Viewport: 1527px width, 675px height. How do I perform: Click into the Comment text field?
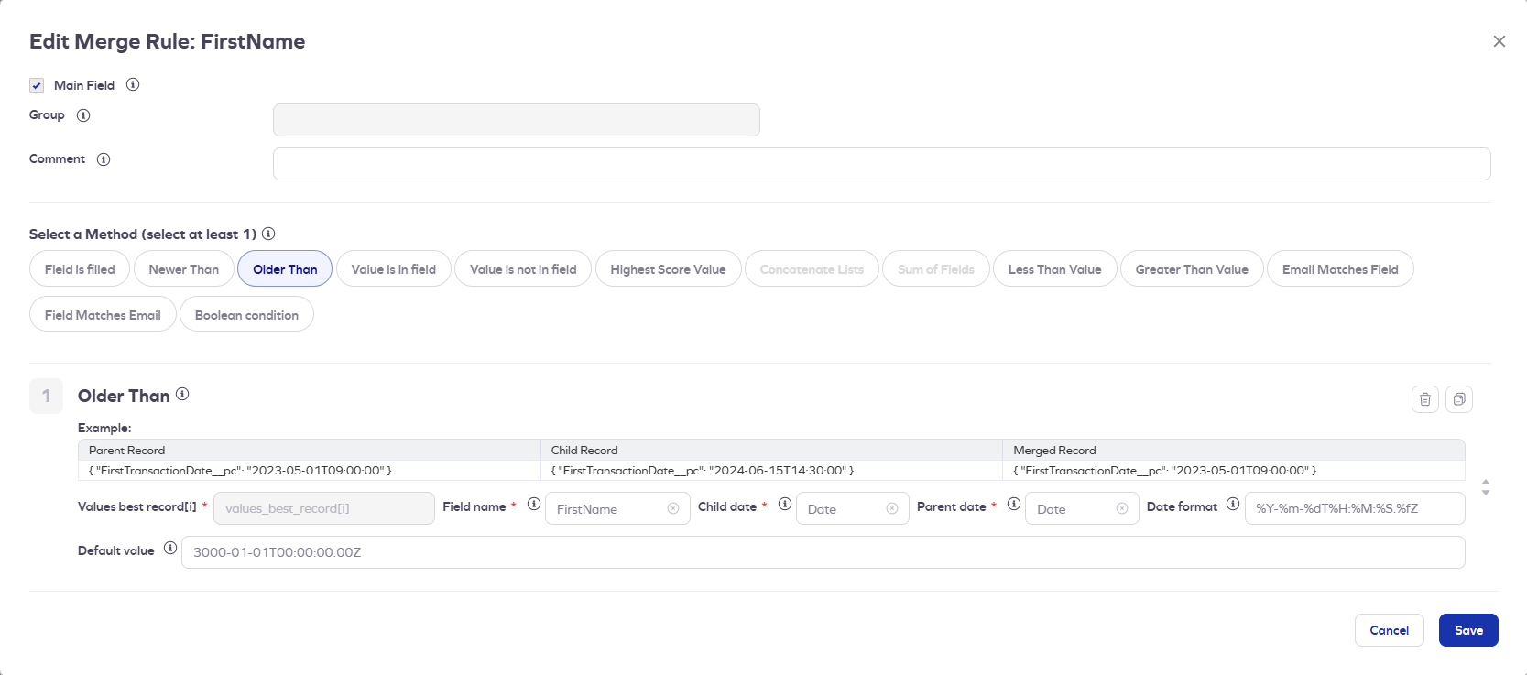click(881, 164)
